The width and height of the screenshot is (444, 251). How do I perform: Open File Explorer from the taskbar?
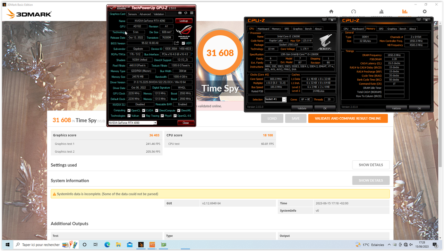point(118,245)
